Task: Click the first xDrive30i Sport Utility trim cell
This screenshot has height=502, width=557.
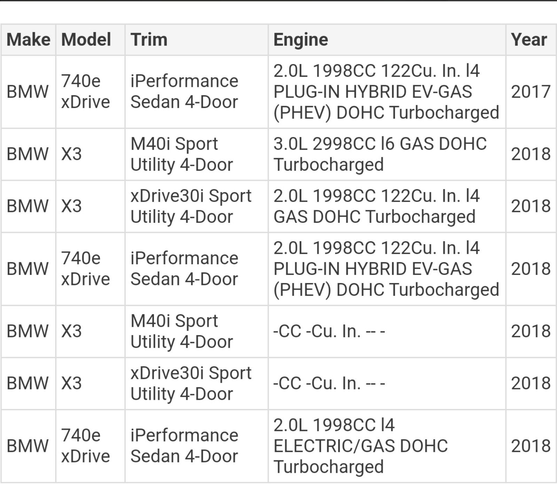Action: (197, 207)
